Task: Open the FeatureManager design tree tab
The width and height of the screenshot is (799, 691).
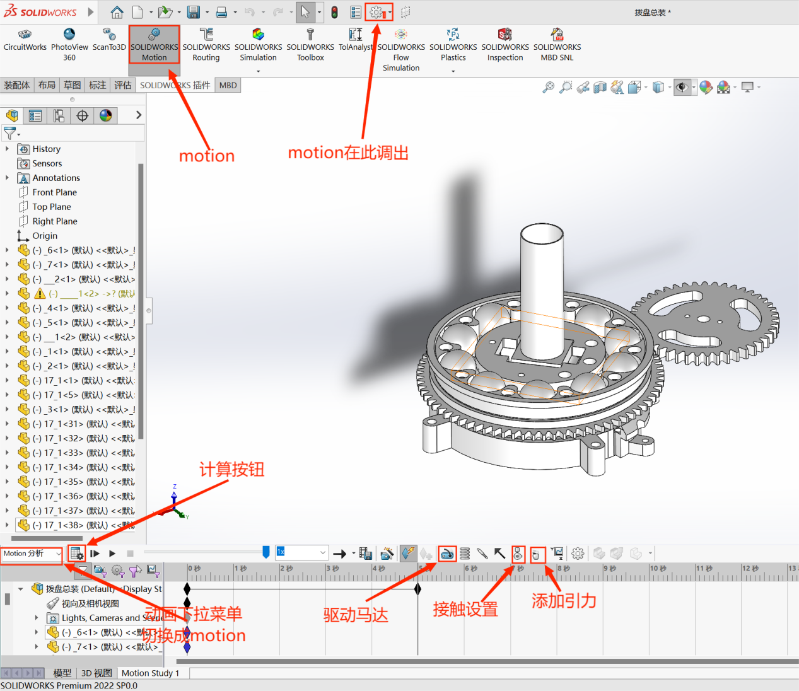Action: coord(12,115)
